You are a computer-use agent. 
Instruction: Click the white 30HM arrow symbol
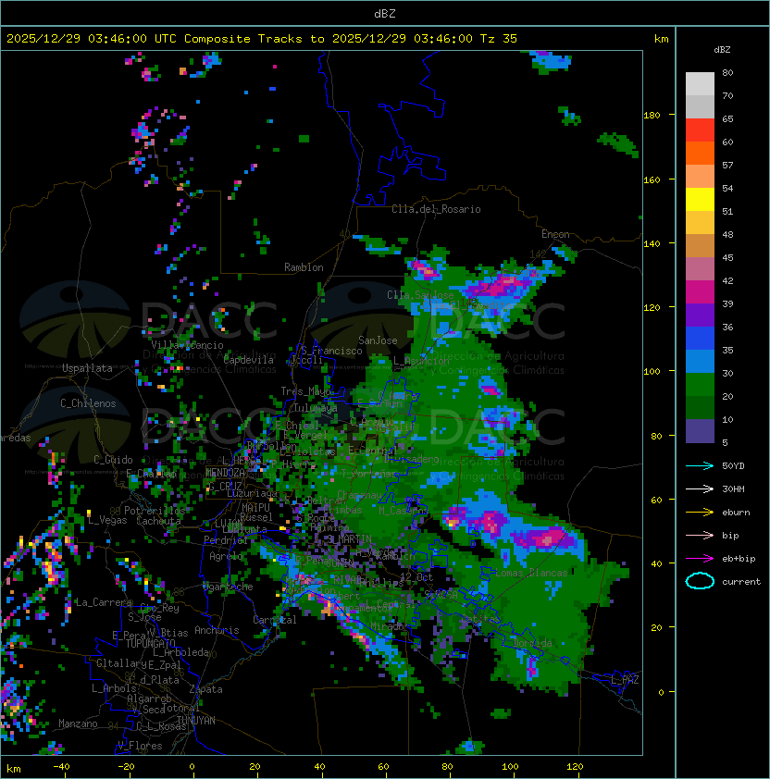pyautogui.click(x=700, y=488)
